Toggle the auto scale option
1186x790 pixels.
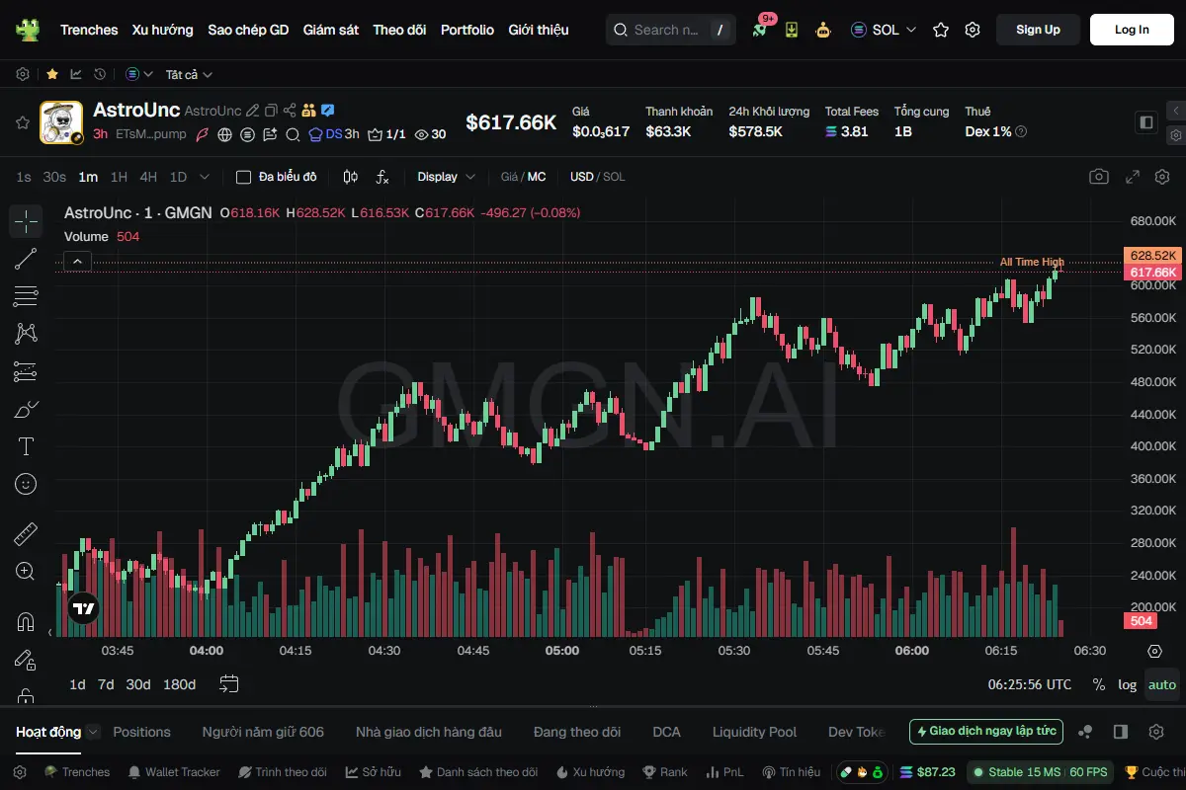(1162, 684)
